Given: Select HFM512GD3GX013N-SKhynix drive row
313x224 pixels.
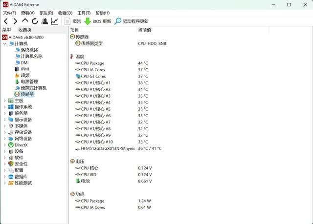Looking at the screenshot, I should click(x=118, y=148).
